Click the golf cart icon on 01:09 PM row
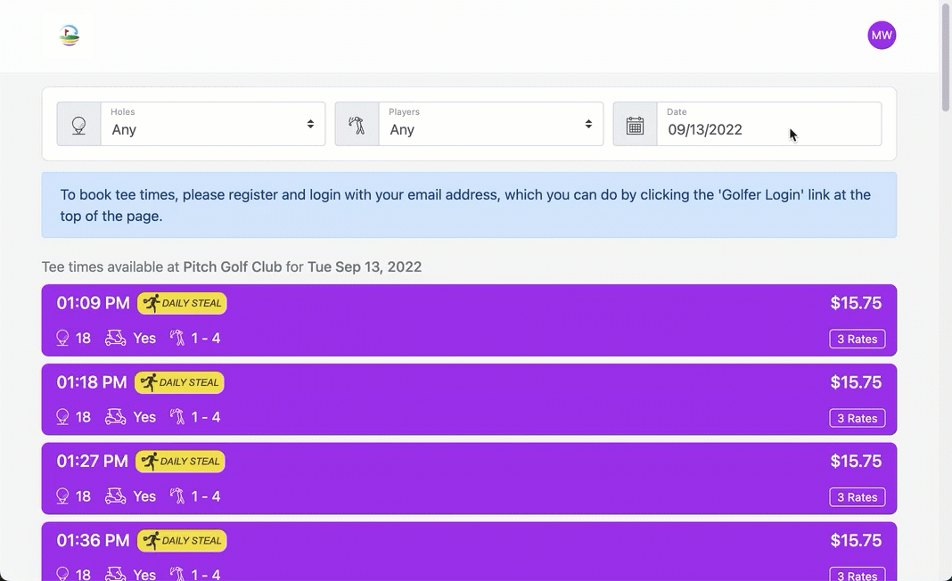This screenshot has height=581, width=952. click(115, 339)
